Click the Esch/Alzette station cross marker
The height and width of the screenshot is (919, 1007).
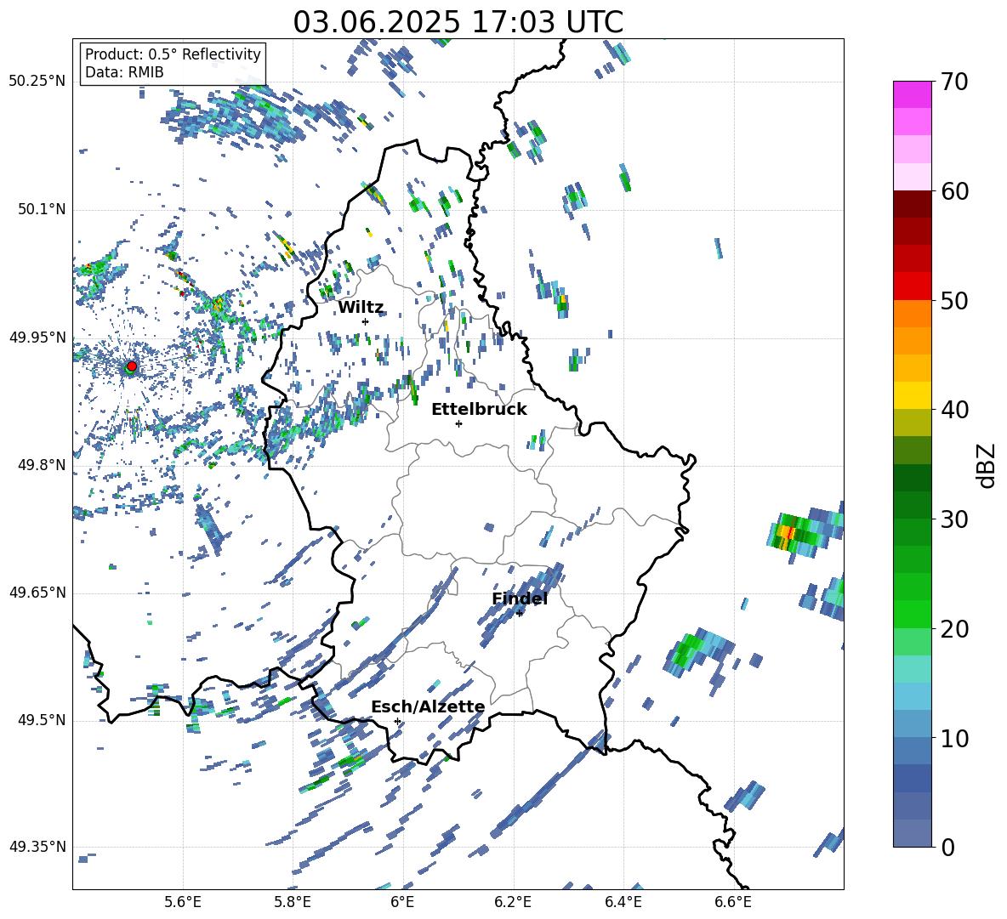pyautogui.click(x=397, y=721)
